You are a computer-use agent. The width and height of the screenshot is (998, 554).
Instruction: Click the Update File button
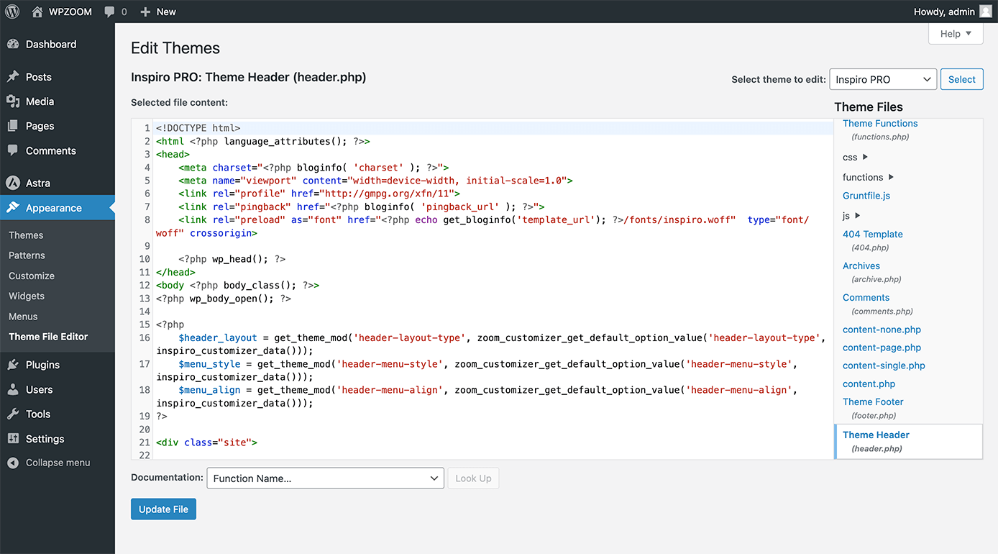click(x=163, y=509)
